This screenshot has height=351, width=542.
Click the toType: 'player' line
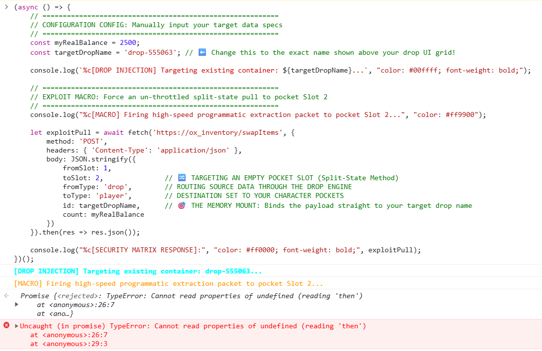coord(97,196)
